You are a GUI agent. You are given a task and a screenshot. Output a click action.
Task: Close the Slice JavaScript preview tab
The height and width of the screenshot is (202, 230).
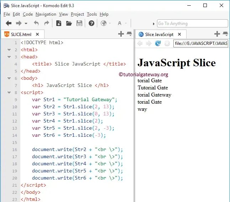(179, 34)
